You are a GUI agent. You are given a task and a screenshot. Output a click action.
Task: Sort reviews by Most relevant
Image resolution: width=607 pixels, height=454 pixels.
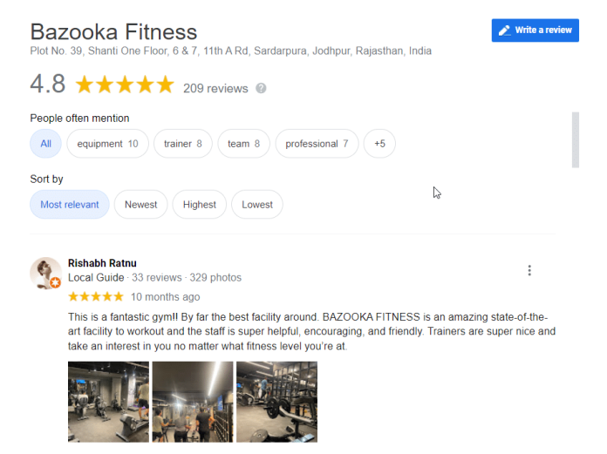click(x=69, y=204)
